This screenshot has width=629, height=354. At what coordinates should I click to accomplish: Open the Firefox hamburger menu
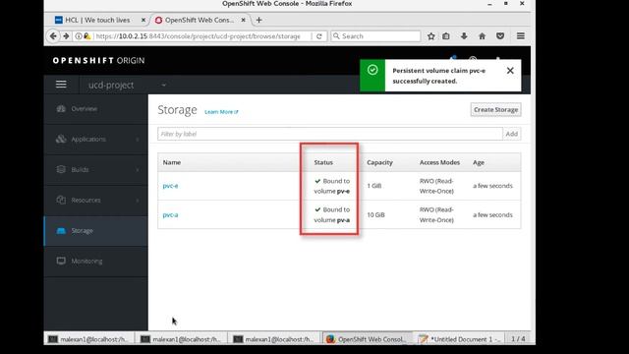pyautogui.click(x=520, y=36)
